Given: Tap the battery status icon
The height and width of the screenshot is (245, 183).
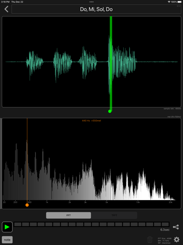Looking at the screenshot, I should pyautogui.click(x=180, y=2).
